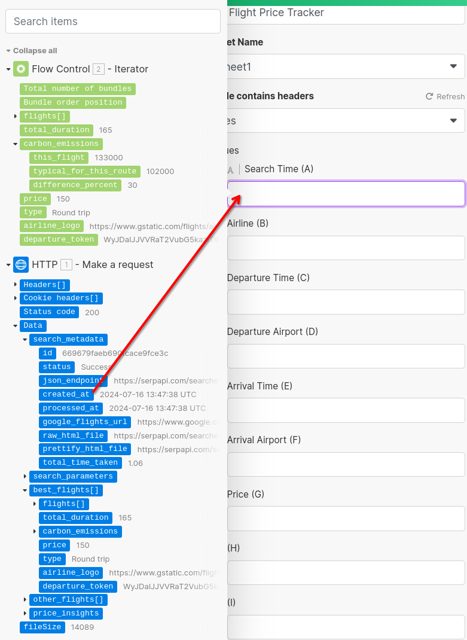Collapse the carbon_emissions node
Screen dimensions: 467x640
pos(14,144)
